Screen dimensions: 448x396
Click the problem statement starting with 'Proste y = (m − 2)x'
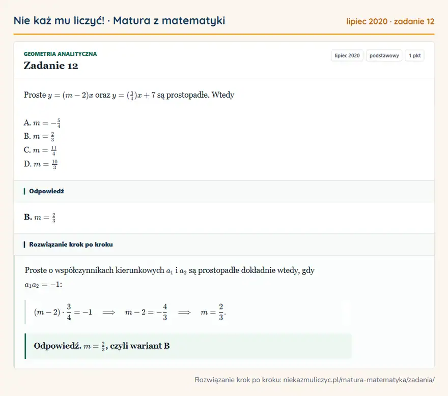coord(129,95)
